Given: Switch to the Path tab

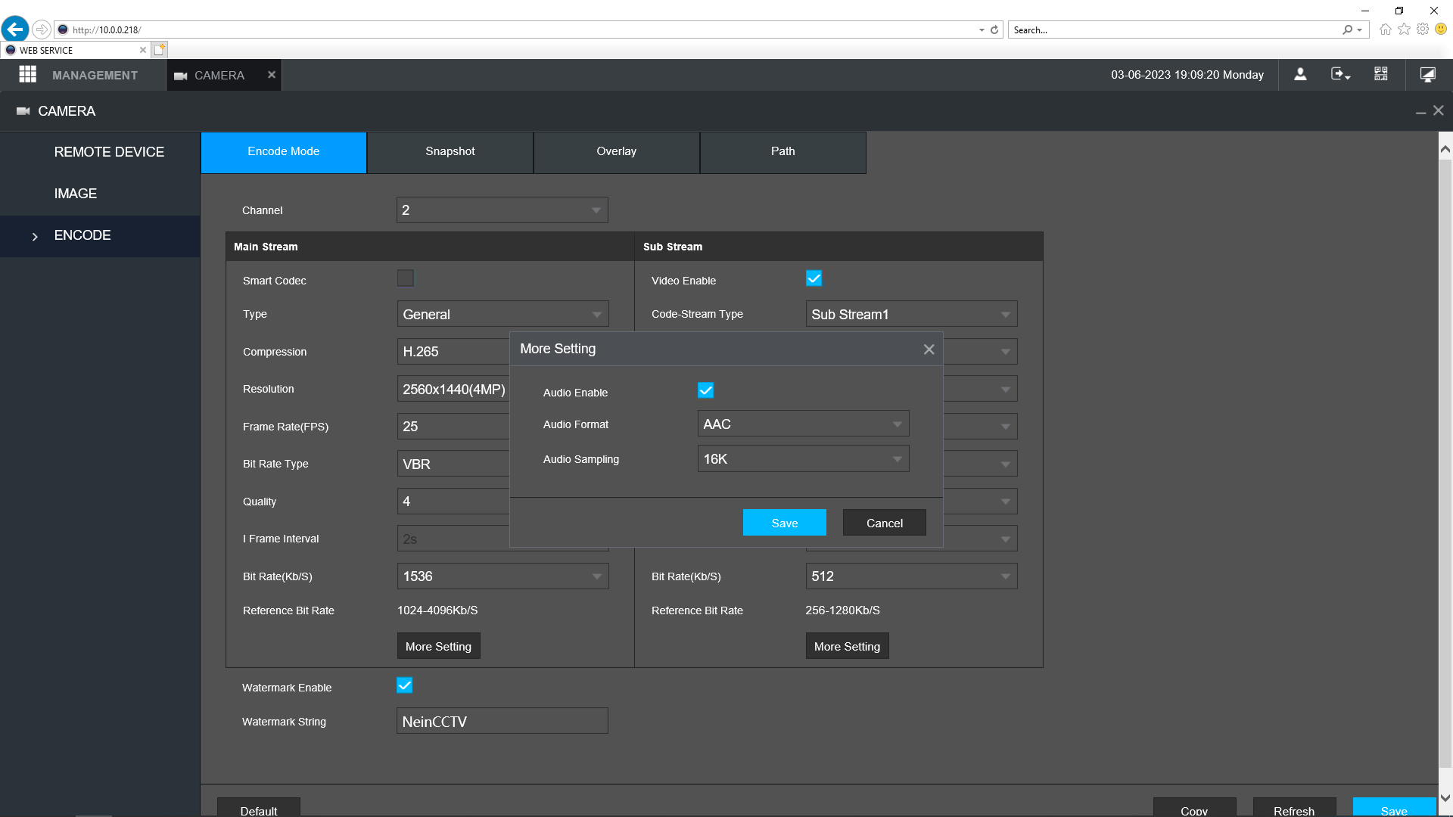Looking at the screenshot, I should (x=783, y=152).
